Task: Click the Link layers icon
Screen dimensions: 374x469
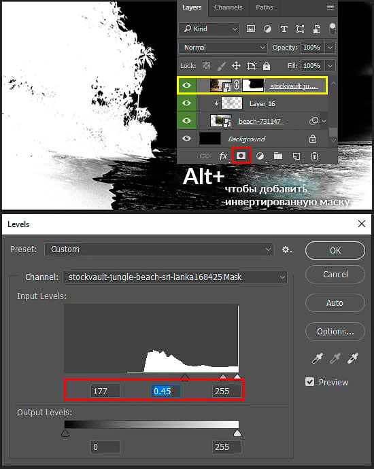Action: click(x=205, y=156)
